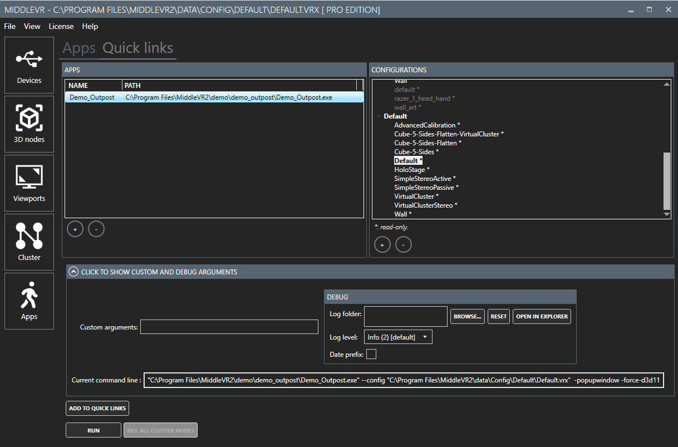This screenshot has height=447, width=678.
Task: Select the razer_1_head_hand configuration
Action: [x=425, y=99]
